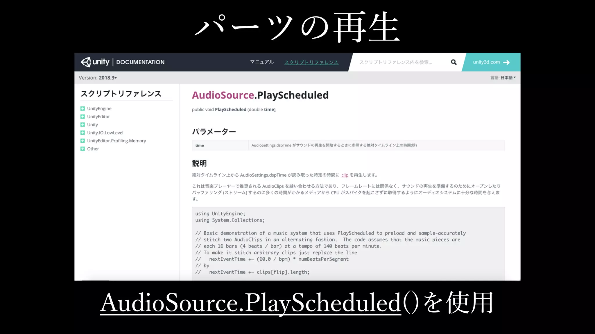Click the plus icon beside UnityEngine
Viewport: 595px width, 334px height.
tap(83, 108)
